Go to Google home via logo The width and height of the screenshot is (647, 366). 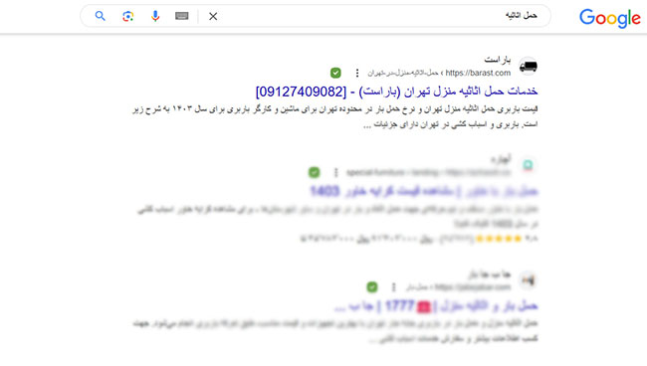pos(610,18)
